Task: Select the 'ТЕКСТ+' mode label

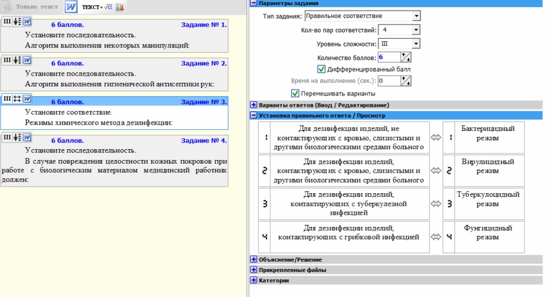Action: click(92, 7)
